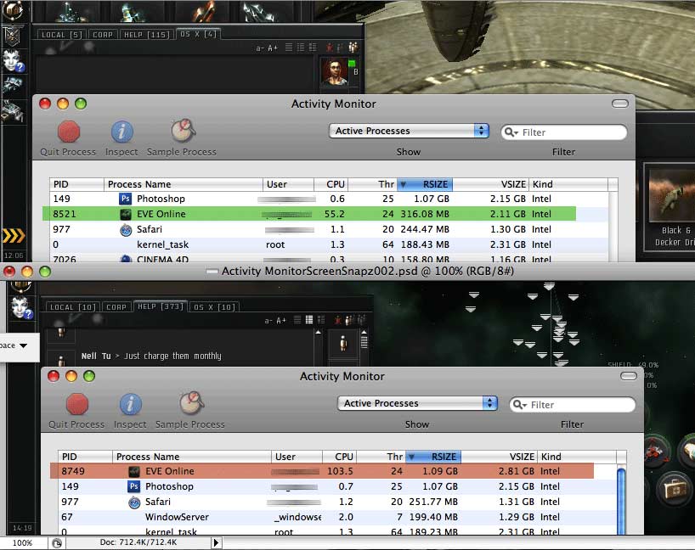Screen dimensions: 695x550
Task: Click zoom percentage field 100% in Photoshop status bar
Action: [x=22, y=542]
